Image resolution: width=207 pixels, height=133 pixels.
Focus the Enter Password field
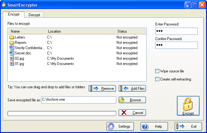point(176,31)
